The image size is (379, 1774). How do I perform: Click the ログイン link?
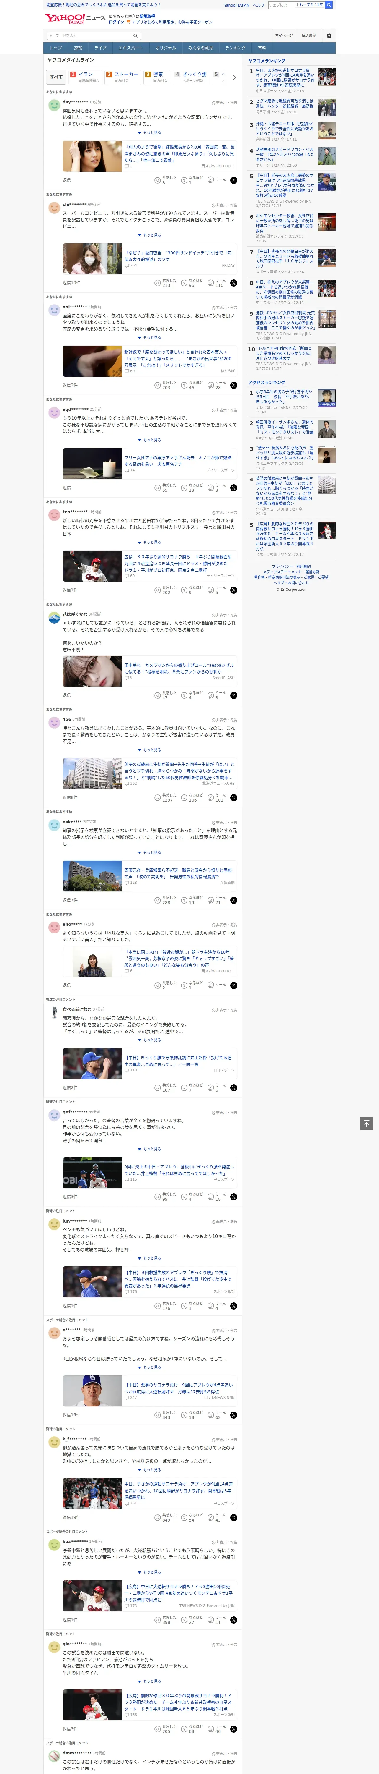point(116,22)
